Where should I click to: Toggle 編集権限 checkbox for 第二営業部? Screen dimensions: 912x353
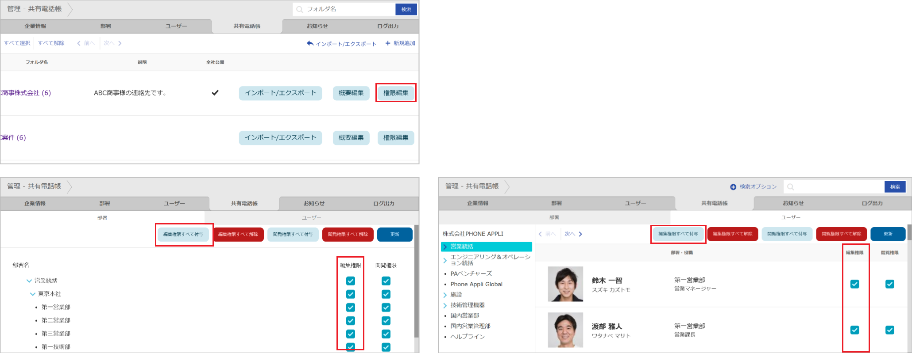350,321
